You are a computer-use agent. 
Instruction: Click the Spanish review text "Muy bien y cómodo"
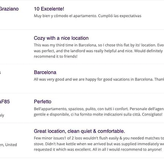pyautogui.click(x=51, y=16)
